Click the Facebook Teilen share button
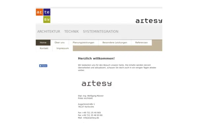The height and width of the screenshot is (123, 198). [43, 66]
